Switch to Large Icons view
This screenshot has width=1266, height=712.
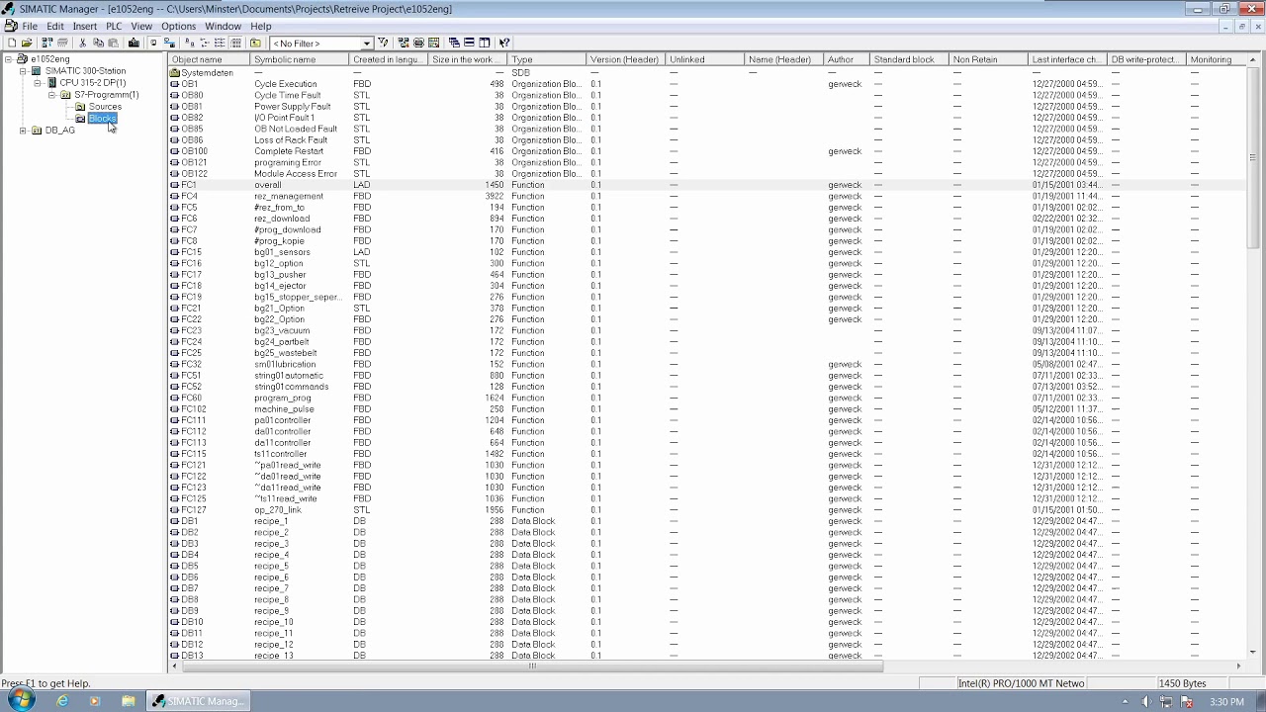coord(190,43)
